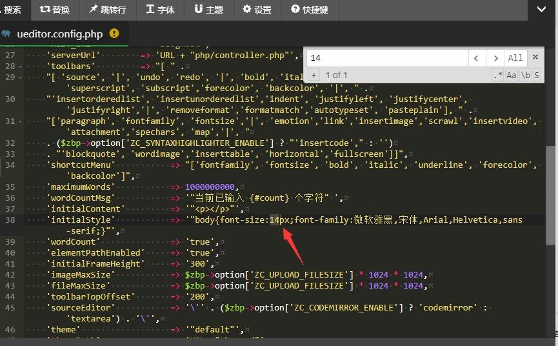Viewport: 558px width, 346px height.
Task: Open the 搜索 (search) toolbar tab
Action: 12,10
